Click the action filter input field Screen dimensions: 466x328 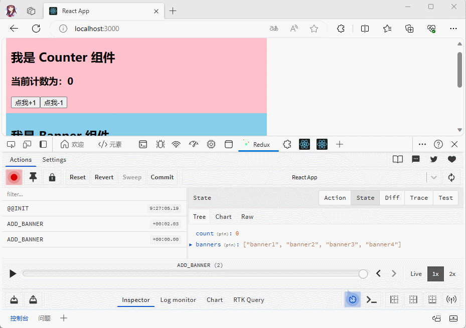click(x=94, y=194)
